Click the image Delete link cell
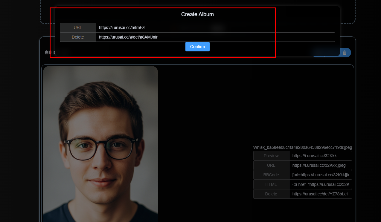The height and width of the screenshot is (222, 381). point(320,194)
